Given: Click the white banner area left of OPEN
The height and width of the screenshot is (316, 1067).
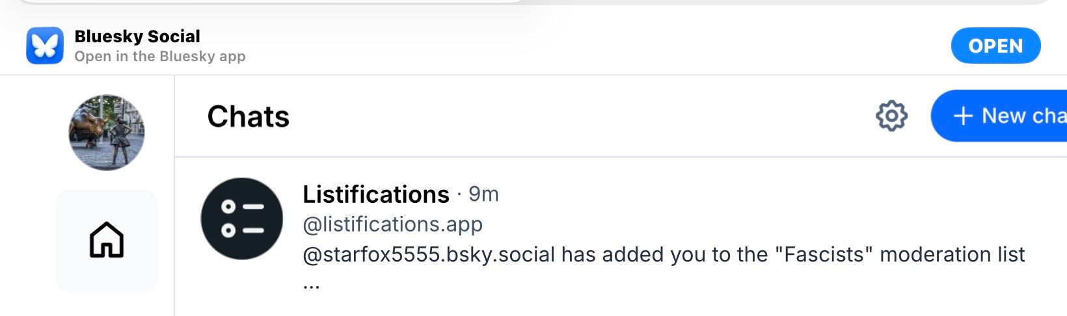Looking at the screenshot, I should pyautogui.click(x=586, y=46).
